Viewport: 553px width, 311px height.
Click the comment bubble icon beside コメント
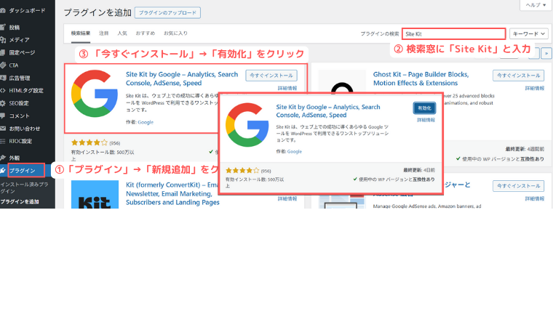[x=3, y=116]
